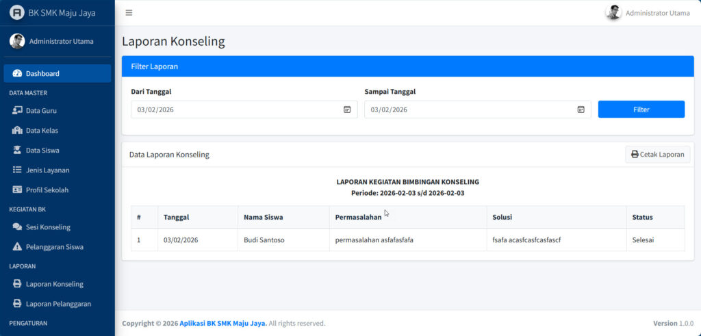Toggle the sidebar with the hamburger icon

point(129,13)
